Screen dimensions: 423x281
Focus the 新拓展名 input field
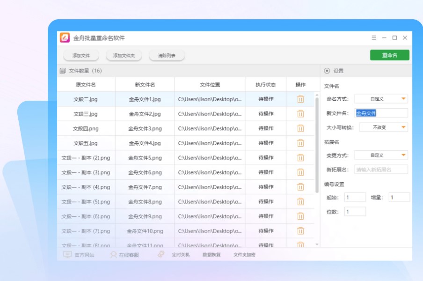[x=381, y=170]
